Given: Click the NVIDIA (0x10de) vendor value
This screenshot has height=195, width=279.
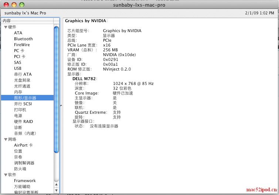Looking at the screenshot, I should [x=119, y=55].
